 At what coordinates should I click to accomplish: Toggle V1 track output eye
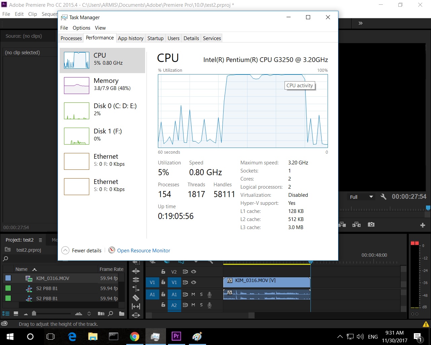[194, 282]
